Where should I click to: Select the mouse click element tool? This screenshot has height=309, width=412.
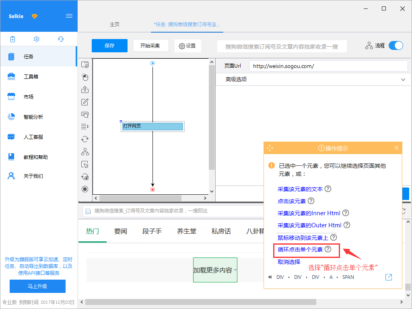(x=85, y=77)
